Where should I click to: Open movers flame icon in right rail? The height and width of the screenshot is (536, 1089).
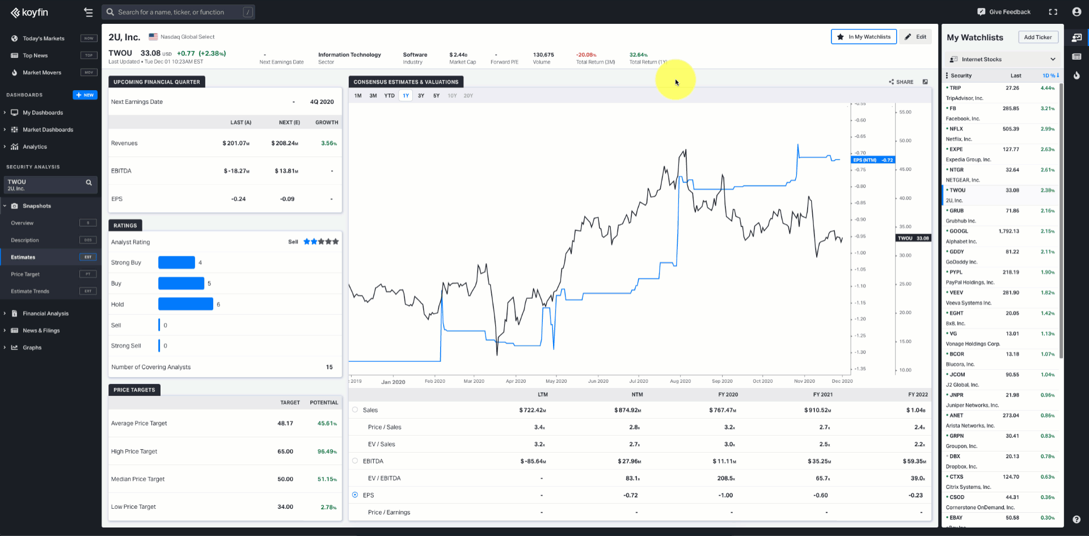click(x=1077, y=75)
